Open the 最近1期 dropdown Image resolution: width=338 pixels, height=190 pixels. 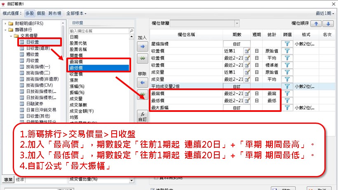(x=325, y=13)
